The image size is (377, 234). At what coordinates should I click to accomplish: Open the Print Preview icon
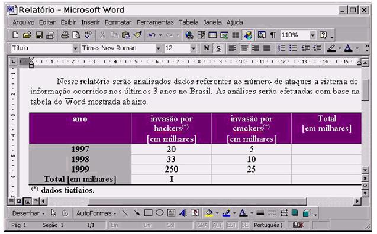coord(76,35)
